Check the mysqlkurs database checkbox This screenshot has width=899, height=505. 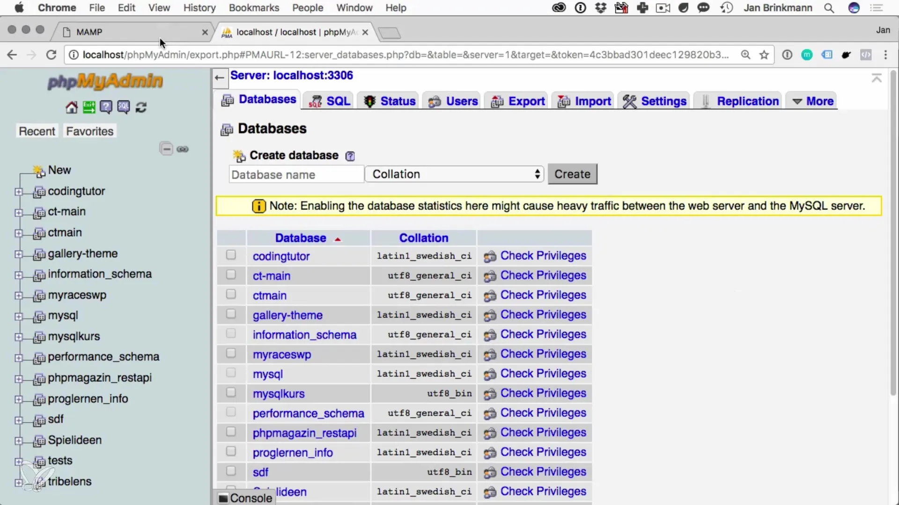(231, 392)
